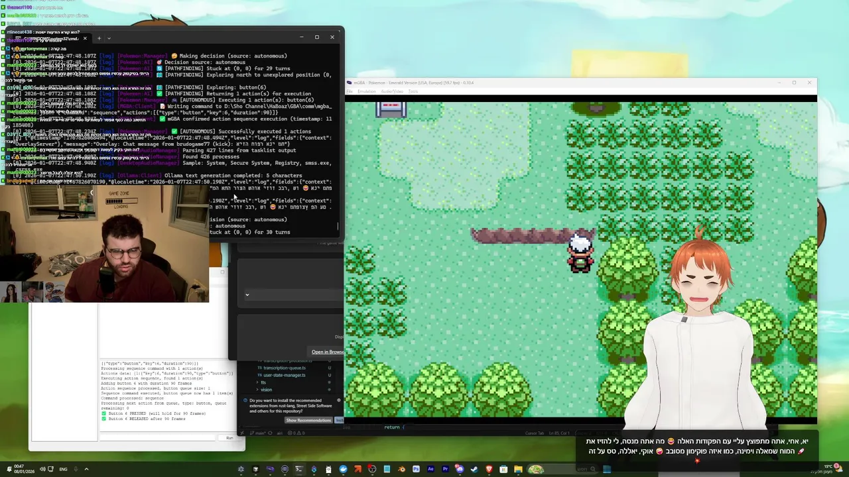Screen dimensions: 849x477
Task: Add a new terminal tab with plus
Action: 99,38
